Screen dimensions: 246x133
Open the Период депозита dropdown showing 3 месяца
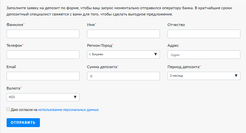(204, 76)
